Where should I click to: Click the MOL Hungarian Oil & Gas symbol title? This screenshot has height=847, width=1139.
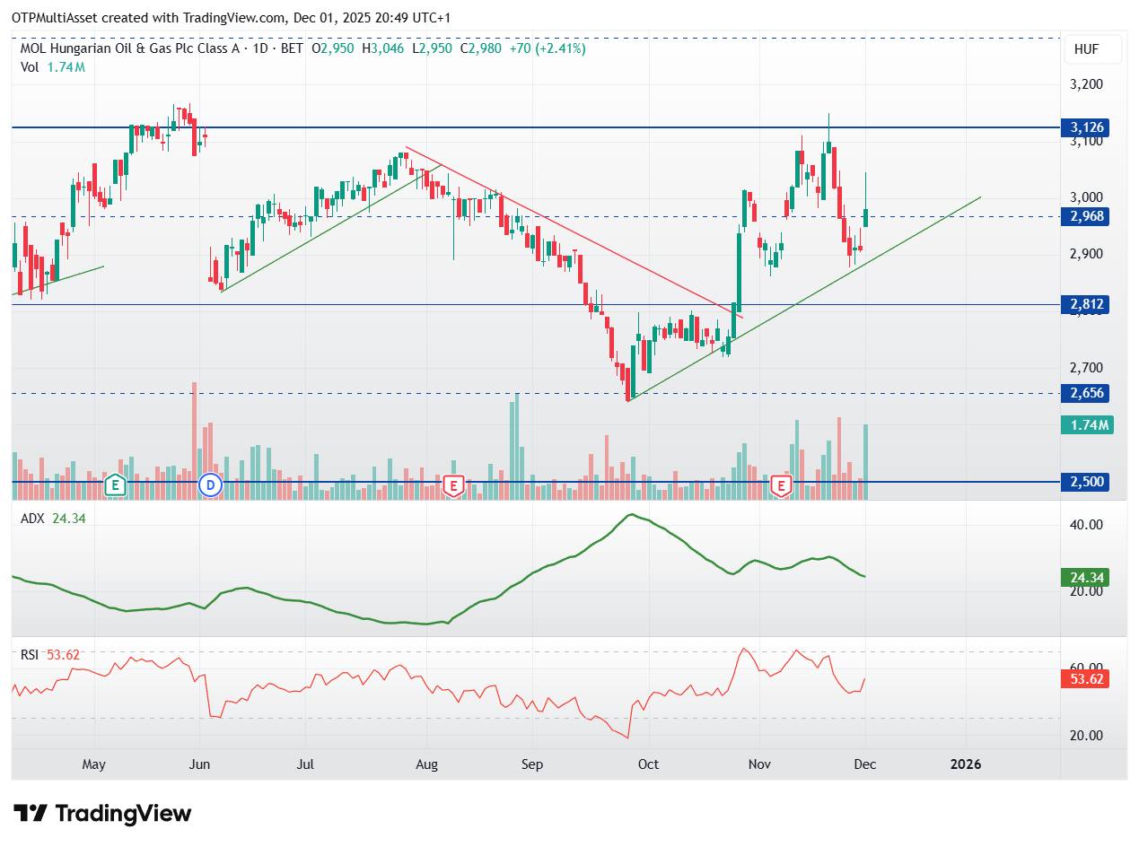130,48
